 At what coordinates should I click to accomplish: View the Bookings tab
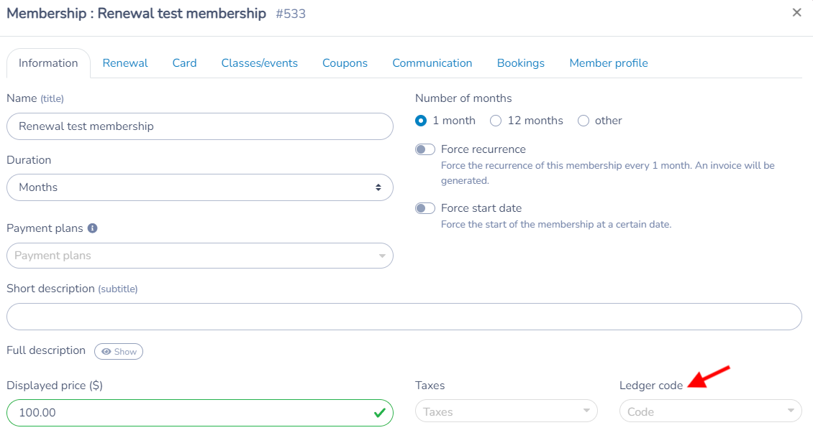[521, 63]
